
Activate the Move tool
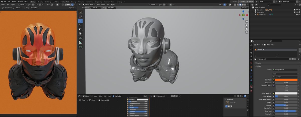point(80,21)
